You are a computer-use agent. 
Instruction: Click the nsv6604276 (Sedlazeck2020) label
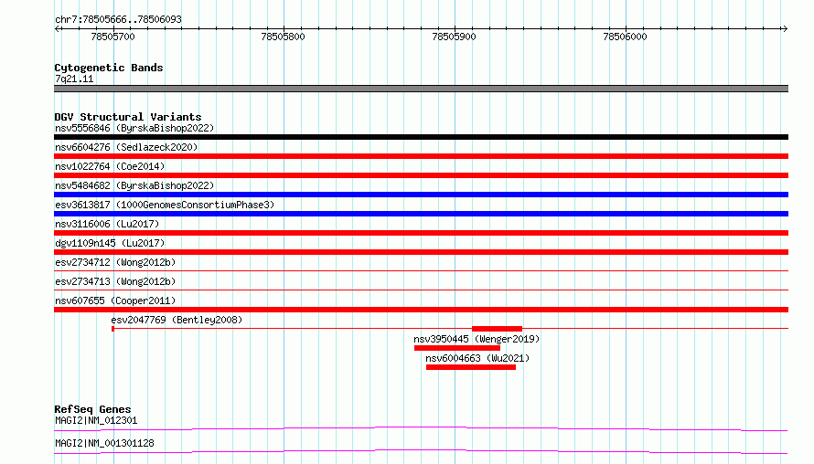click(x=126, y=147)
